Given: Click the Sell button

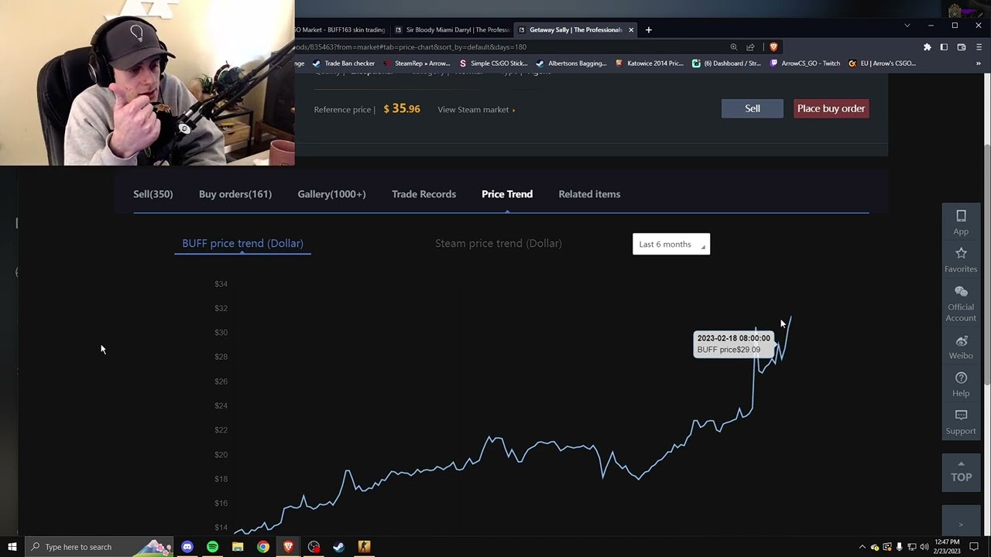Looking at the screenshot, I should tap(753, 108).
